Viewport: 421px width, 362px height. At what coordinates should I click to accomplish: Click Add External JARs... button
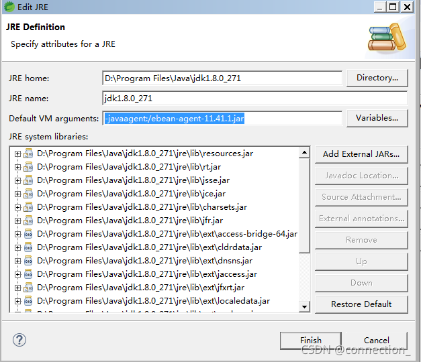361,154
